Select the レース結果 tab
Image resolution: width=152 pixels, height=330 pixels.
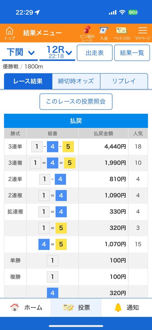(x=28, y=81)
